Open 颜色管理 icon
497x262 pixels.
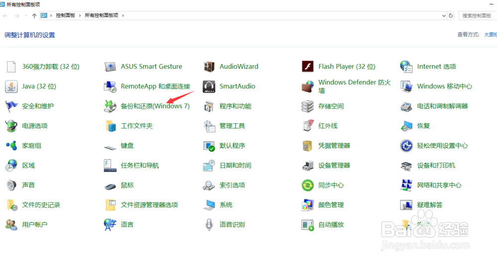(x=308, y=205)
